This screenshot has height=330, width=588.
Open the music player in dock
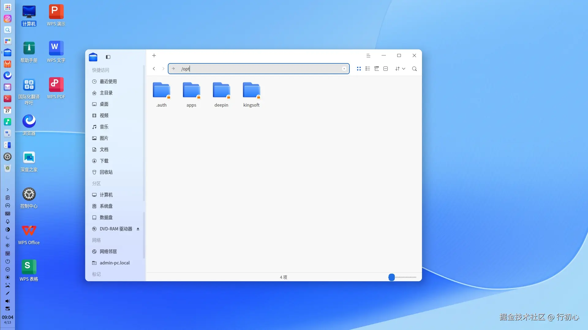(x=8, y=122)
